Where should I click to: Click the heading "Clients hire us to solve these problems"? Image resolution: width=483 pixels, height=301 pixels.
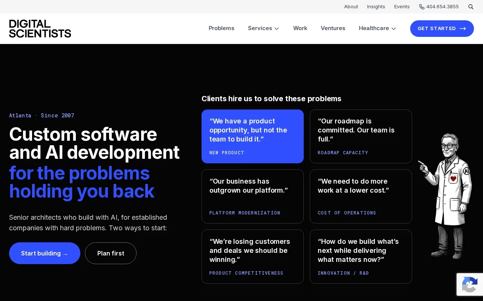pos(271,99)
